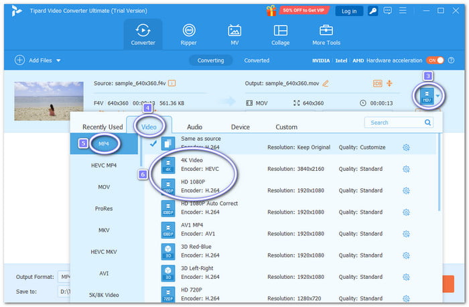Select MKV in format list
This screenshot has width=469, height=307.
(x=104, y=230)
